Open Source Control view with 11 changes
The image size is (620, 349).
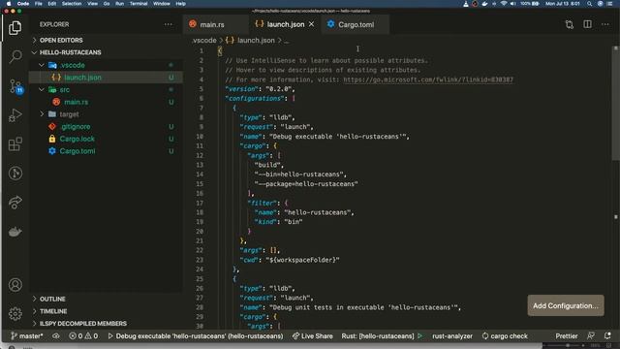tap(15, 85)
